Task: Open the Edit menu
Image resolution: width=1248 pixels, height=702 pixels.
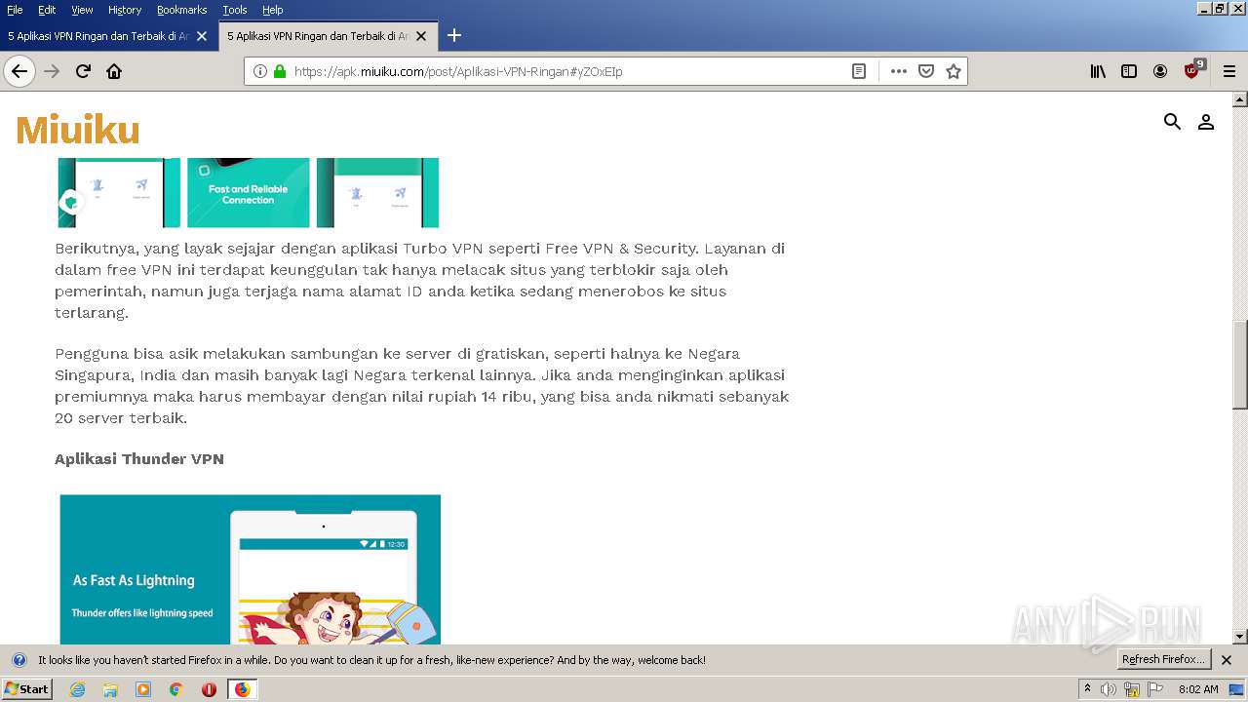Action: pos(47,10)
